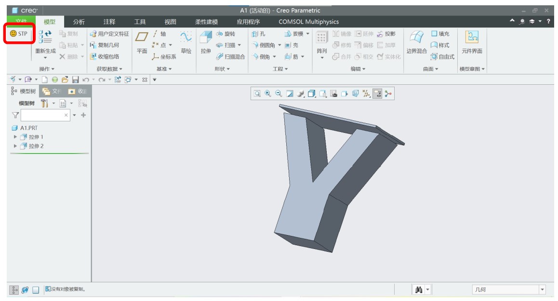Screen dimensions: 558x301
Task: Open the 工程 group dropdown
Action: pos(280,69)
